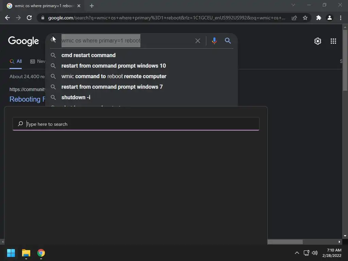Open the tab search dropdown arrow
This screenshot has width=348, height=261.
point(293,5)
